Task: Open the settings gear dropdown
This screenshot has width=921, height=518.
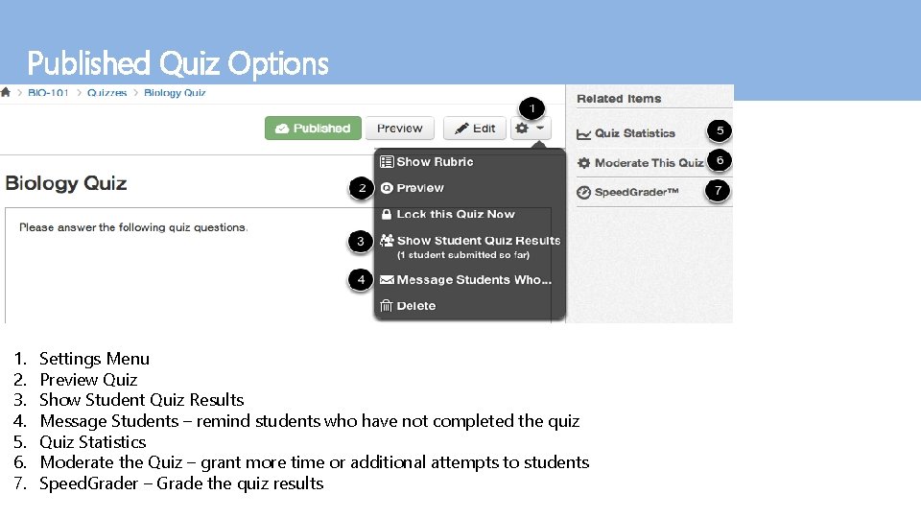Action: (x=531, y=129)
